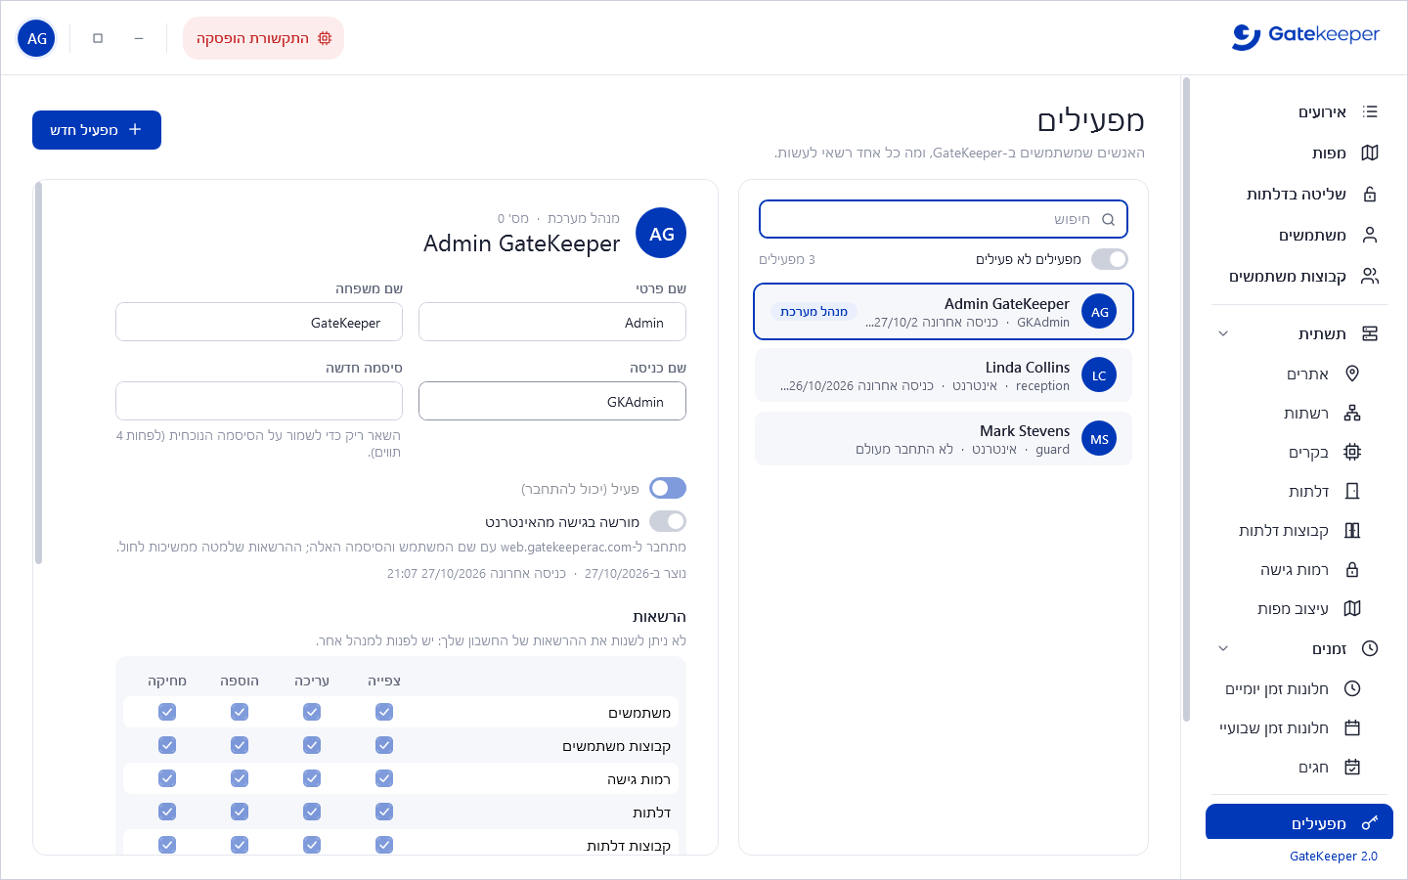
Task: Click the אתרים location pin icon
Action: [1352, 374]
